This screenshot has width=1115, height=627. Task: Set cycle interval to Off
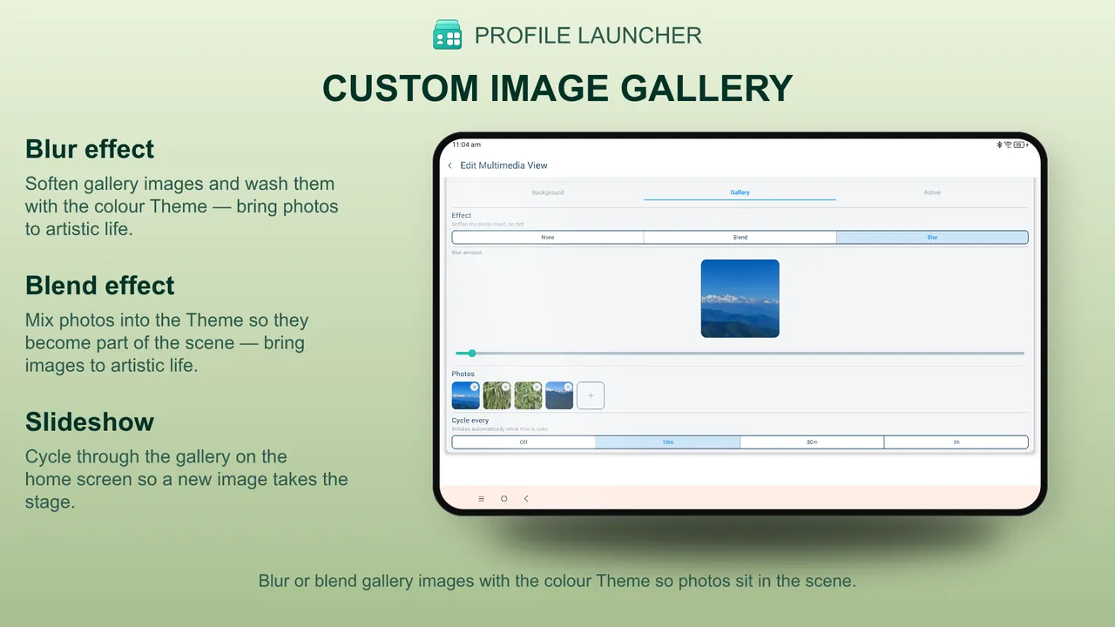pyautogui.click(x=524, y=442)
